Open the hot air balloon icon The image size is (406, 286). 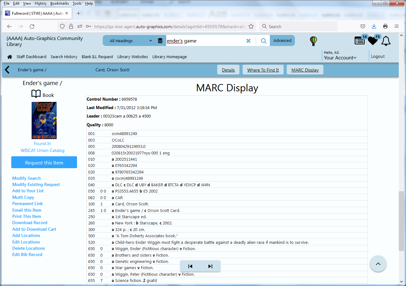[313, 41]
